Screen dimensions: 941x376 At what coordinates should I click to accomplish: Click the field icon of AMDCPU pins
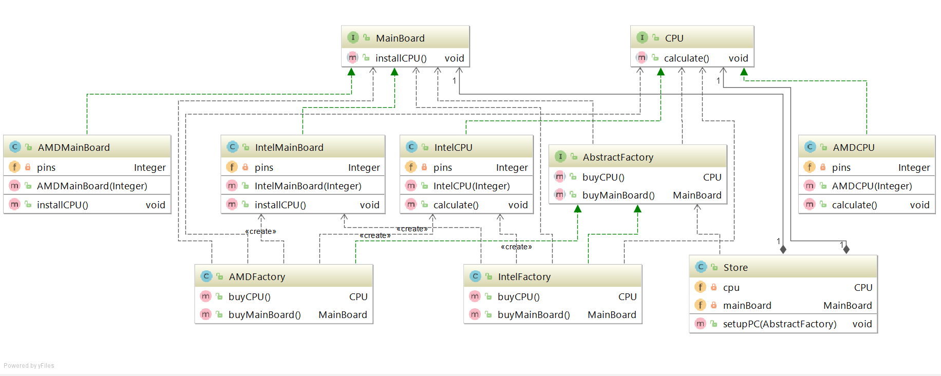(810, 167)
